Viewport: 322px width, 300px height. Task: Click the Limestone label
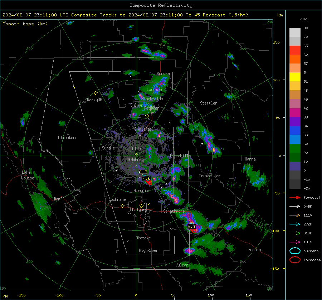click(68, 138)
